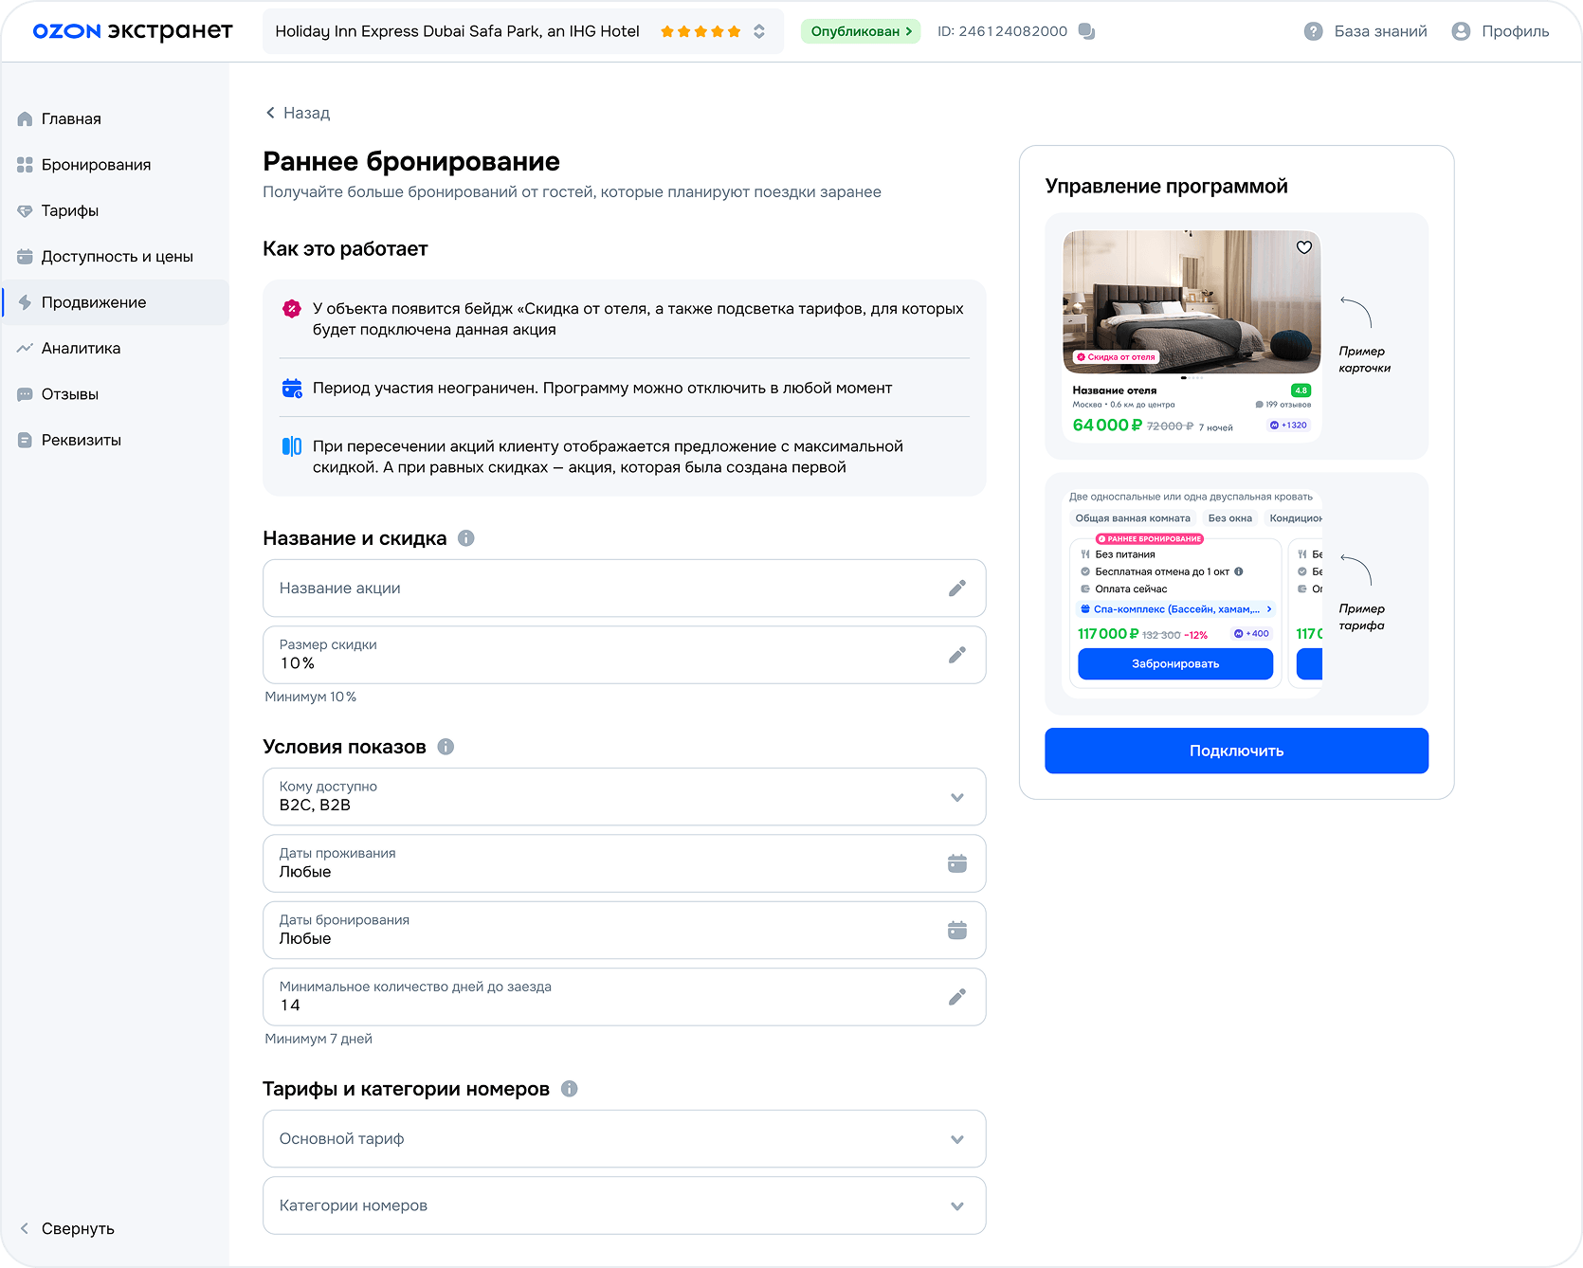Click the Общая ванная комната chip
The height and width of the screenshot is (1268, 1583).
click(1133, 518)
